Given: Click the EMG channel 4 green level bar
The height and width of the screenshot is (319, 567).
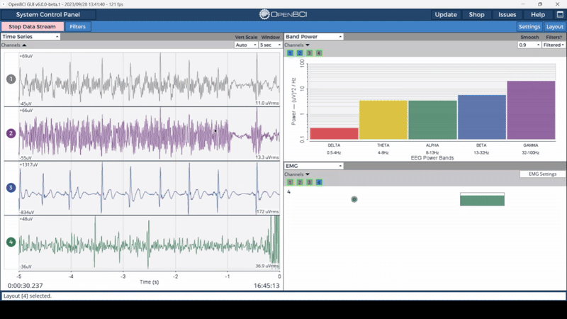Looking at the screenshot, I should coord(482,201).
